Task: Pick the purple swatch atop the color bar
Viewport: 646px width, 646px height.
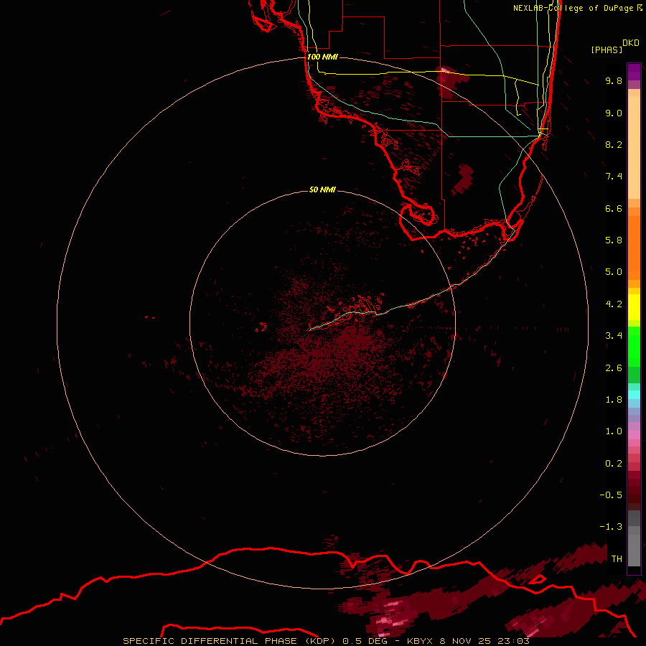Action: click(x=634, y=72)
